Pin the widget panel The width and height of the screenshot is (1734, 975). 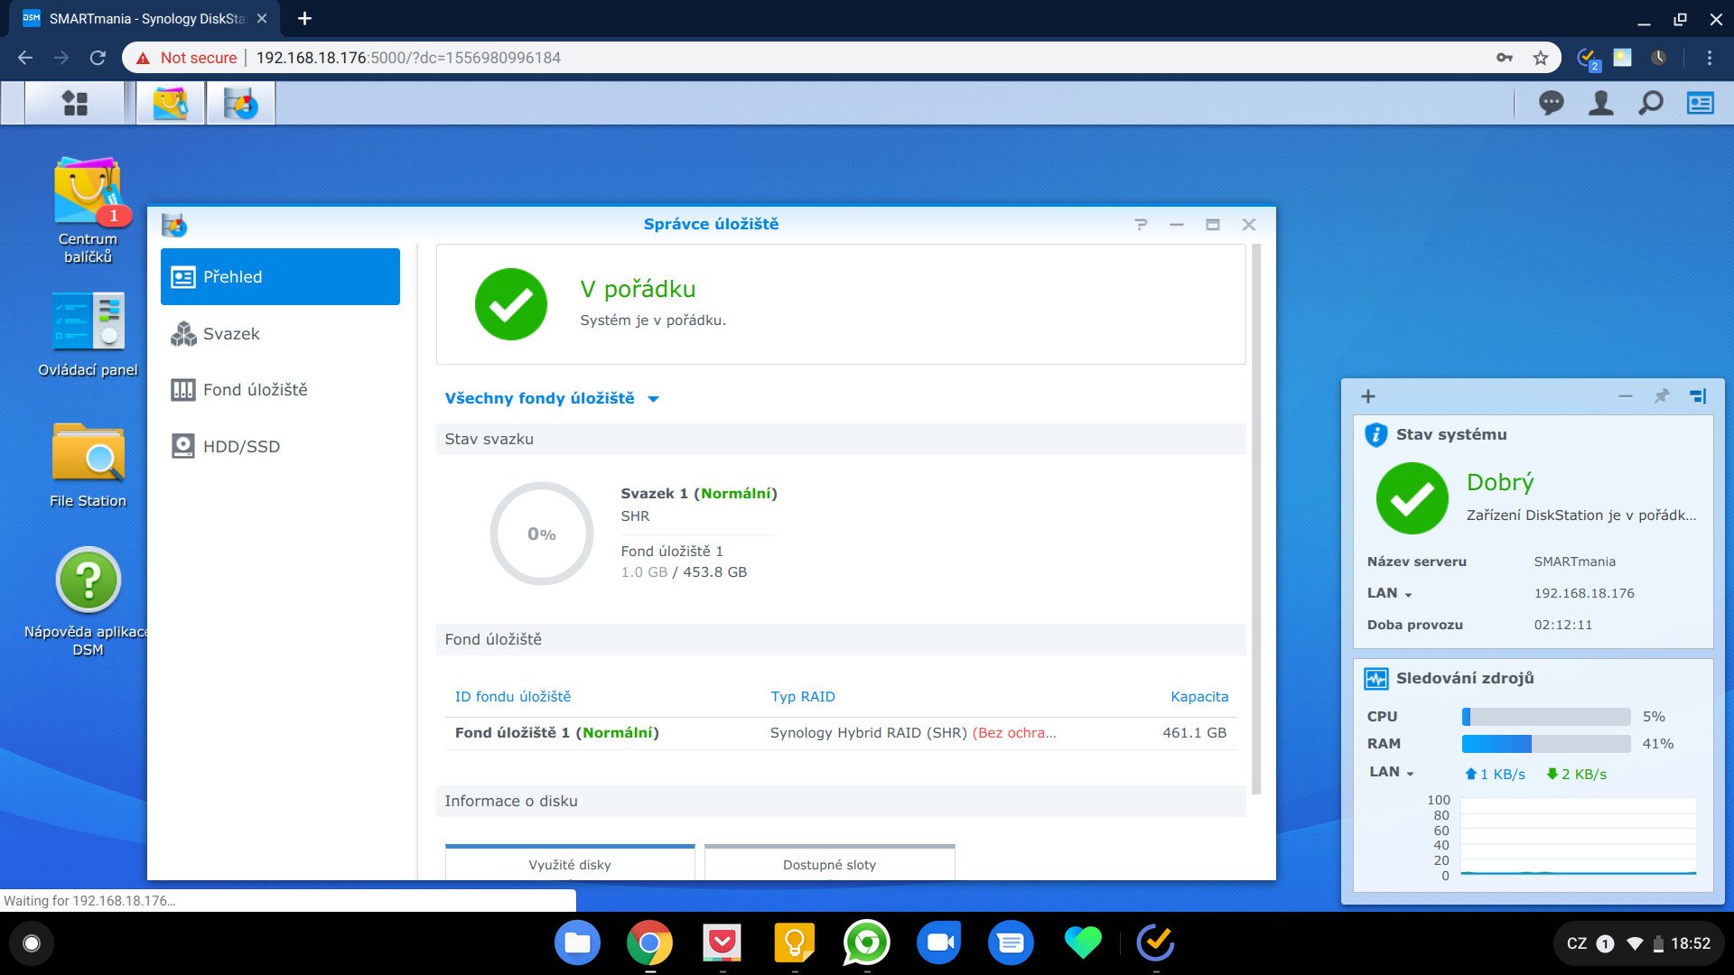[1661, 396]
